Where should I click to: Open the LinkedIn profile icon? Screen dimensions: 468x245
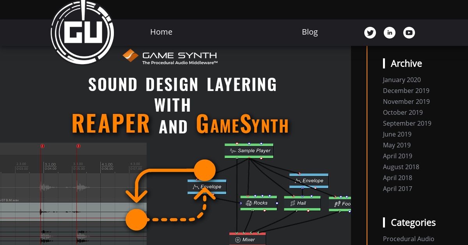390,33
